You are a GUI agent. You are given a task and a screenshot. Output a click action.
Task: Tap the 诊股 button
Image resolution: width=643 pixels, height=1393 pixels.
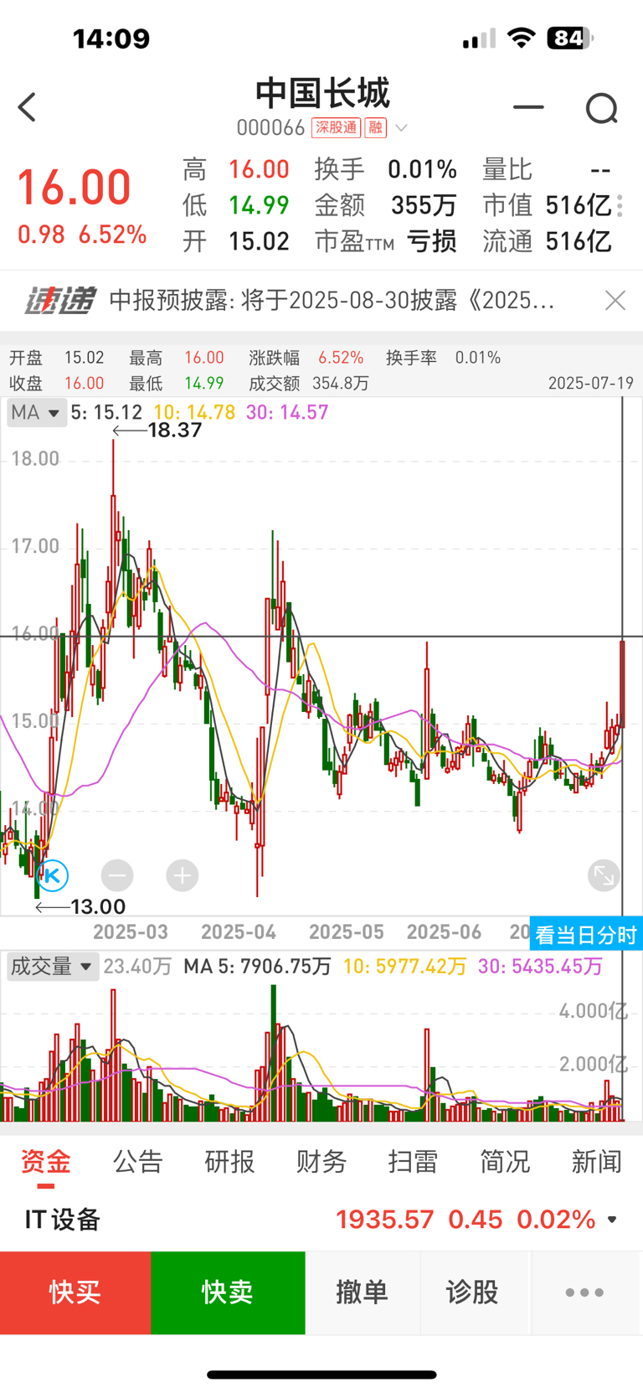tap(473, 1292)
